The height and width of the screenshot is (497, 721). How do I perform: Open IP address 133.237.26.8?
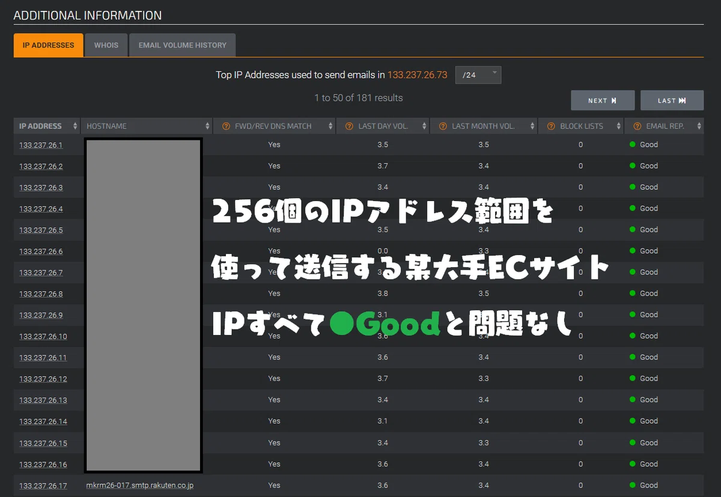pos(41,294)
